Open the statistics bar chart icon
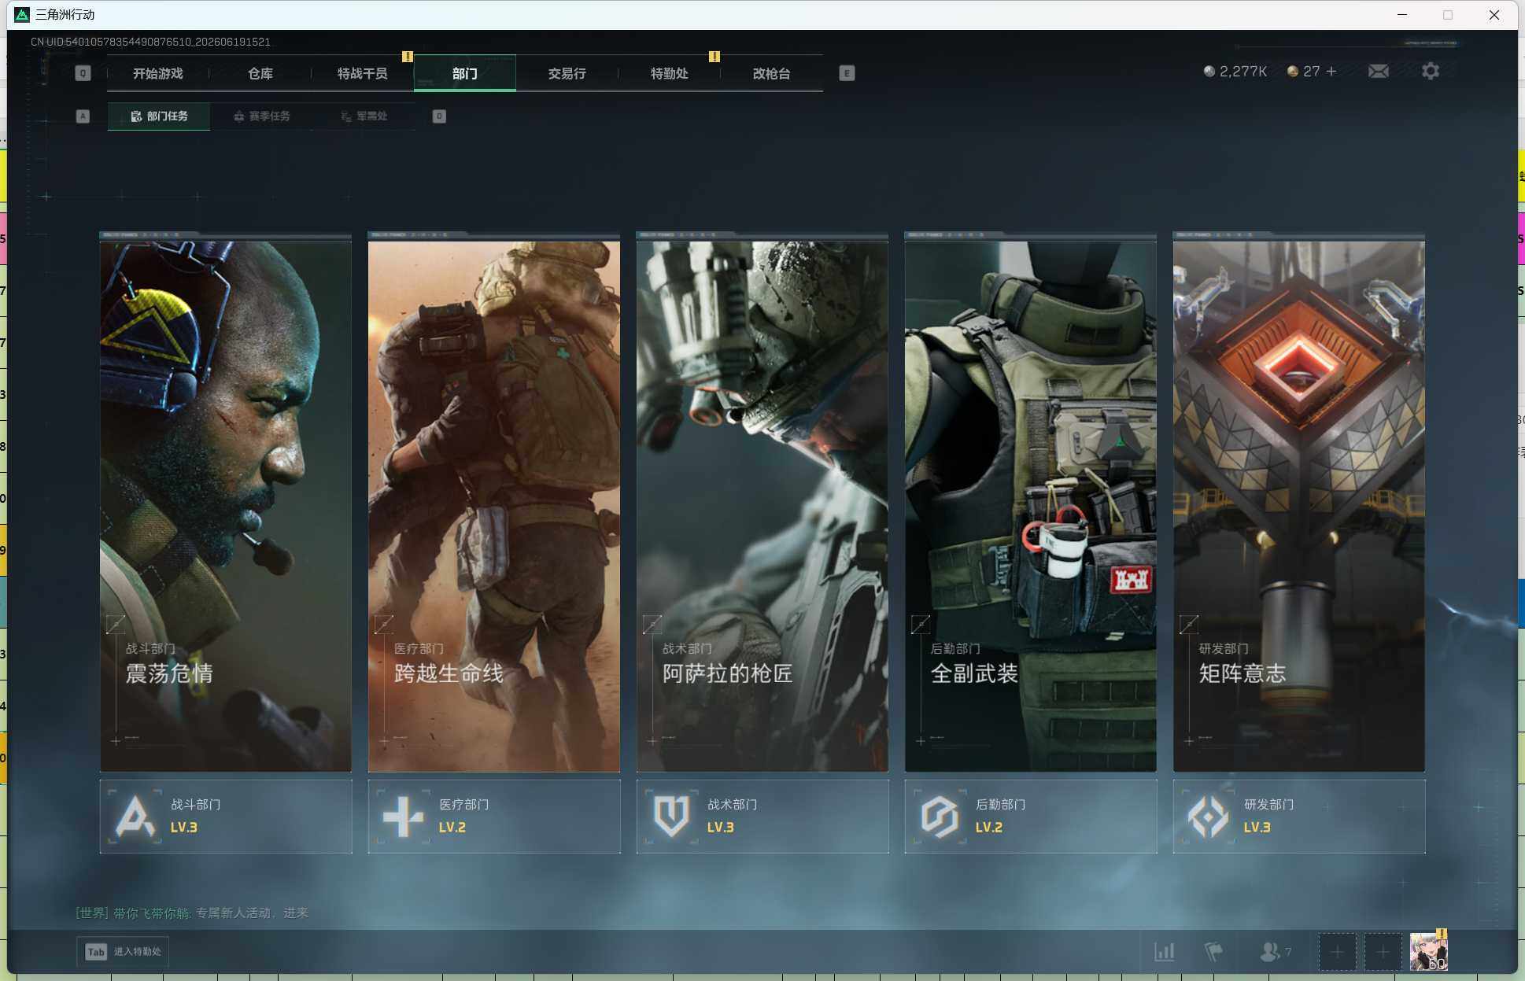Image resolution: width=1525 pixels, height=981 pixels. (1165, 952)
